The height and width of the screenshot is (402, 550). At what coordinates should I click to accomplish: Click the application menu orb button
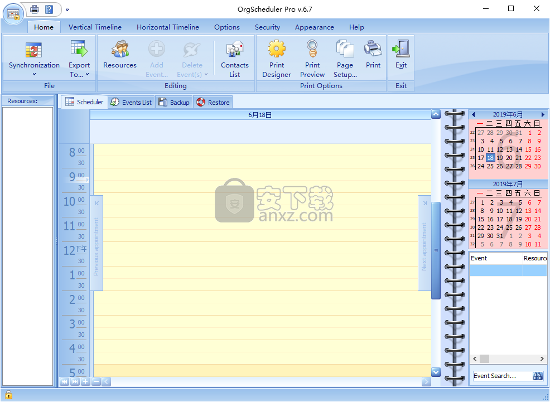(13, 14)
